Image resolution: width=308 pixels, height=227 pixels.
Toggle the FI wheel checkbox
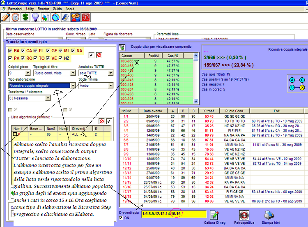pos(35,51)
